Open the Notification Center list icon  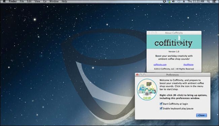214,1
